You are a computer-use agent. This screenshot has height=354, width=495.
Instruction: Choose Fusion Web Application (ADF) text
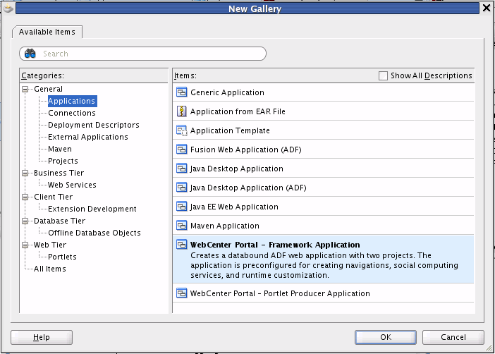[246, 149]
